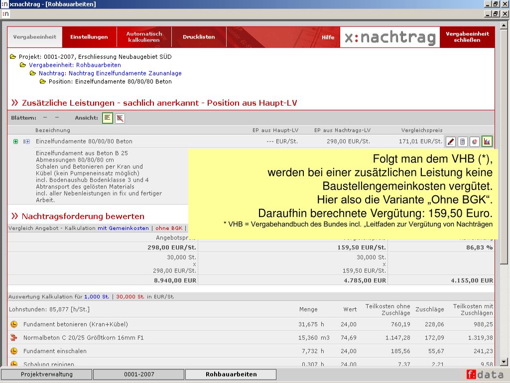The height and width of the screenshot is (383, 510).
Task: Click the vertical scrollbar thumb
Action: tap(504, 147)
